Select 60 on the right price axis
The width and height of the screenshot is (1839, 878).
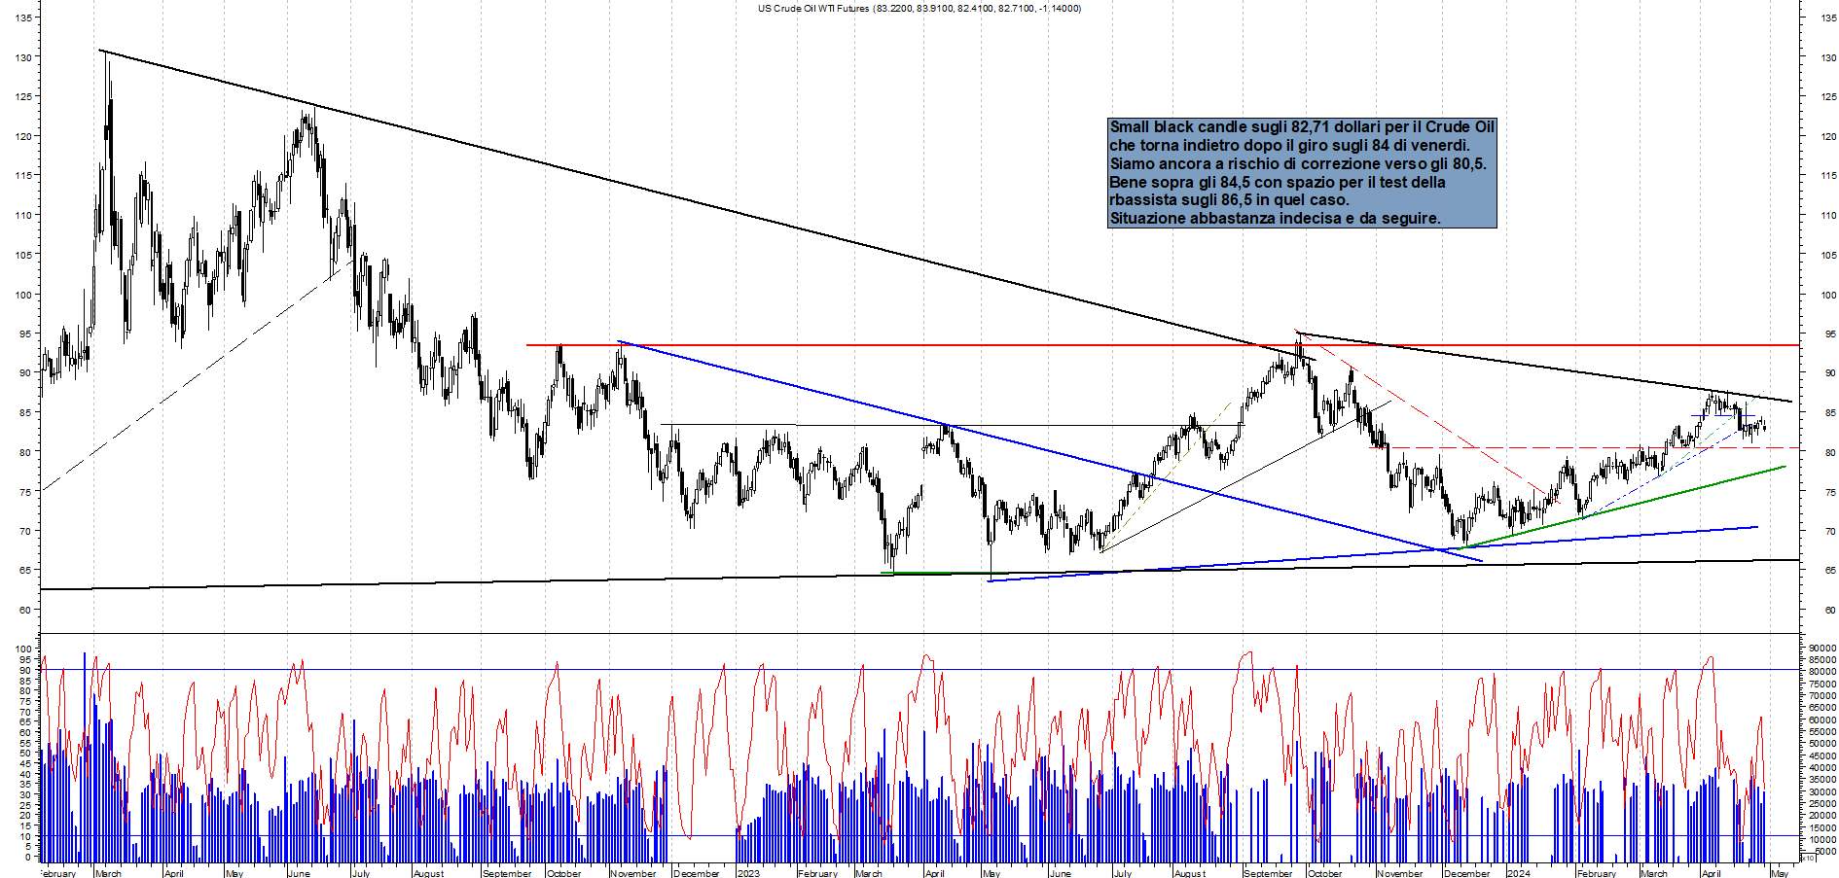(x=1830, y=611)
